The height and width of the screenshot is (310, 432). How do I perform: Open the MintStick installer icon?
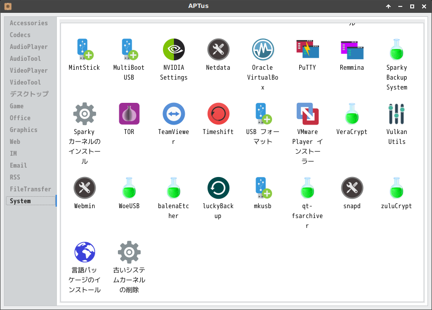point(85,49)
